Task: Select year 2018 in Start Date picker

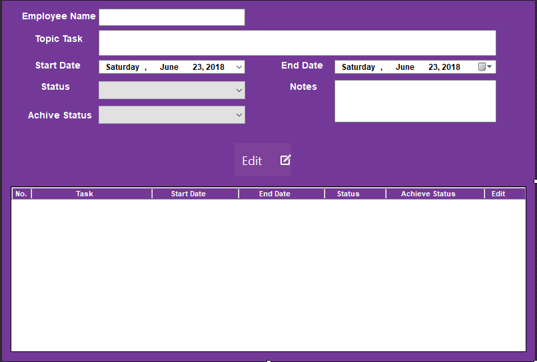Action: click(x=215, y=67)
